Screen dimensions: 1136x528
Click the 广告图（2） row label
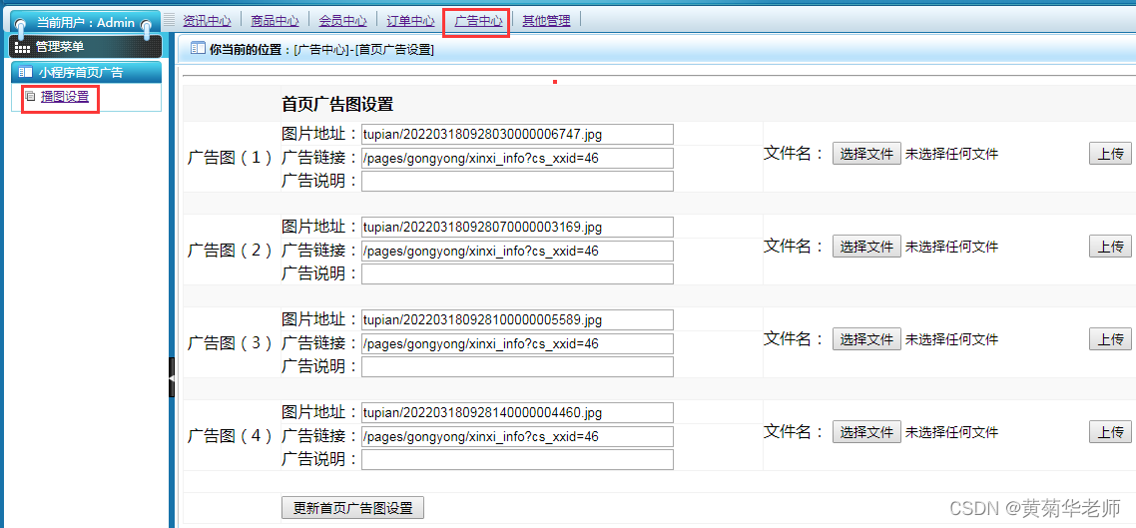[x=231, y=250]
